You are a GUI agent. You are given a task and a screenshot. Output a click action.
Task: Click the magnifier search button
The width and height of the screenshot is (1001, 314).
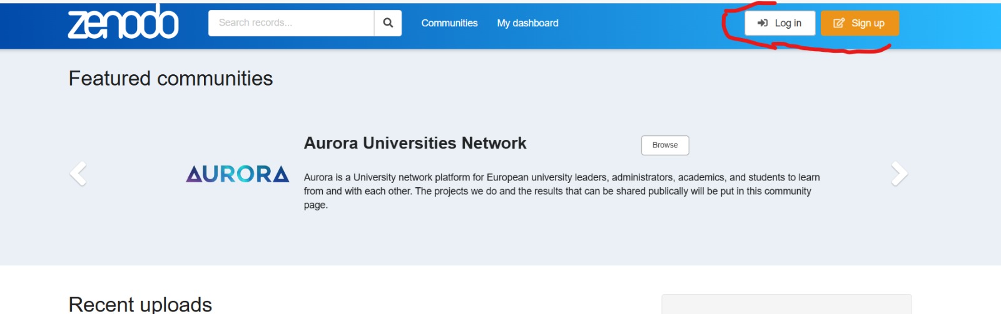click(388, 23)
